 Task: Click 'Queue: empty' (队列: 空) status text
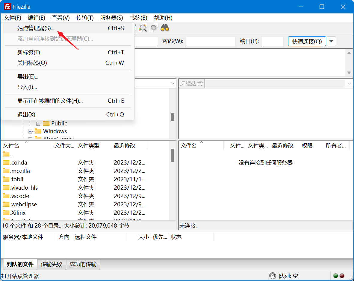tap(288, 276)
